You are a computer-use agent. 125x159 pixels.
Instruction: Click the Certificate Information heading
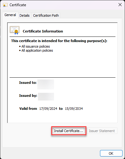[43, 31]
